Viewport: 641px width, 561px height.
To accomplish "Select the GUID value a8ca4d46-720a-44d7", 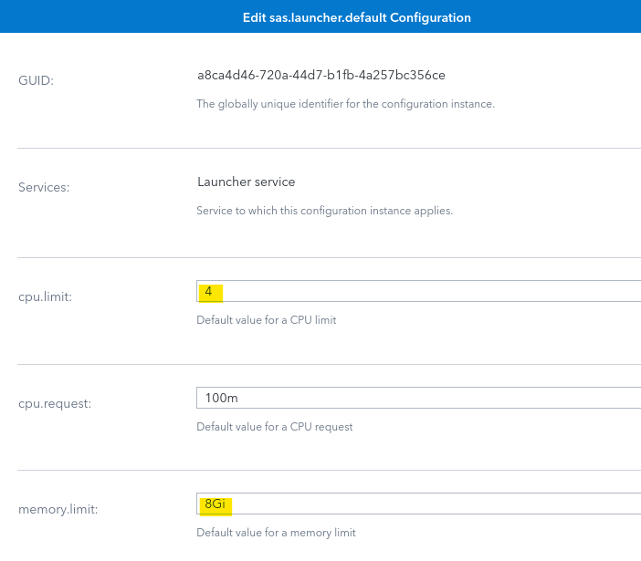I will tap(321, 75).
